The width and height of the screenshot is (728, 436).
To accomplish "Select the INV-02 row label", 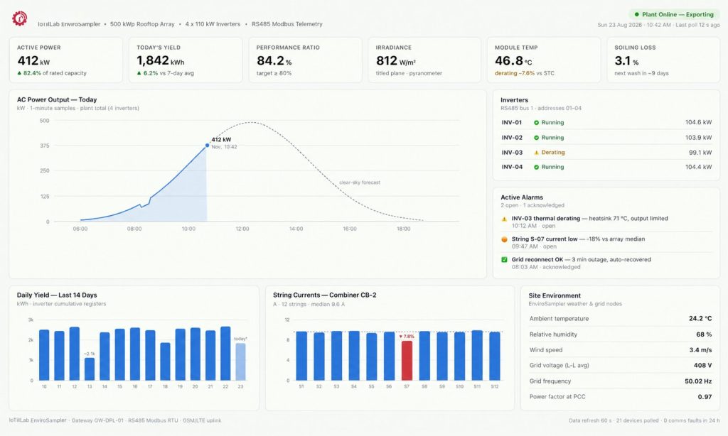I will tap(512, 138).
